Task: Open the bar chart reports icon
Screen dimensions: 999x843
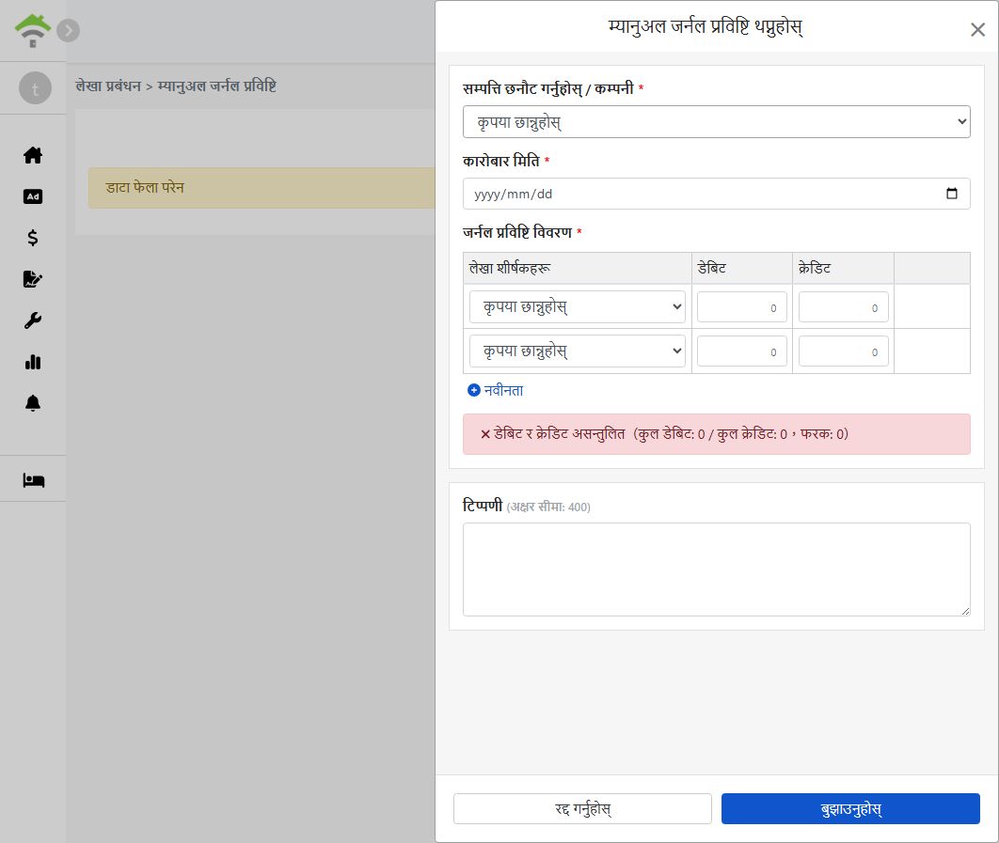Action: 33,362
